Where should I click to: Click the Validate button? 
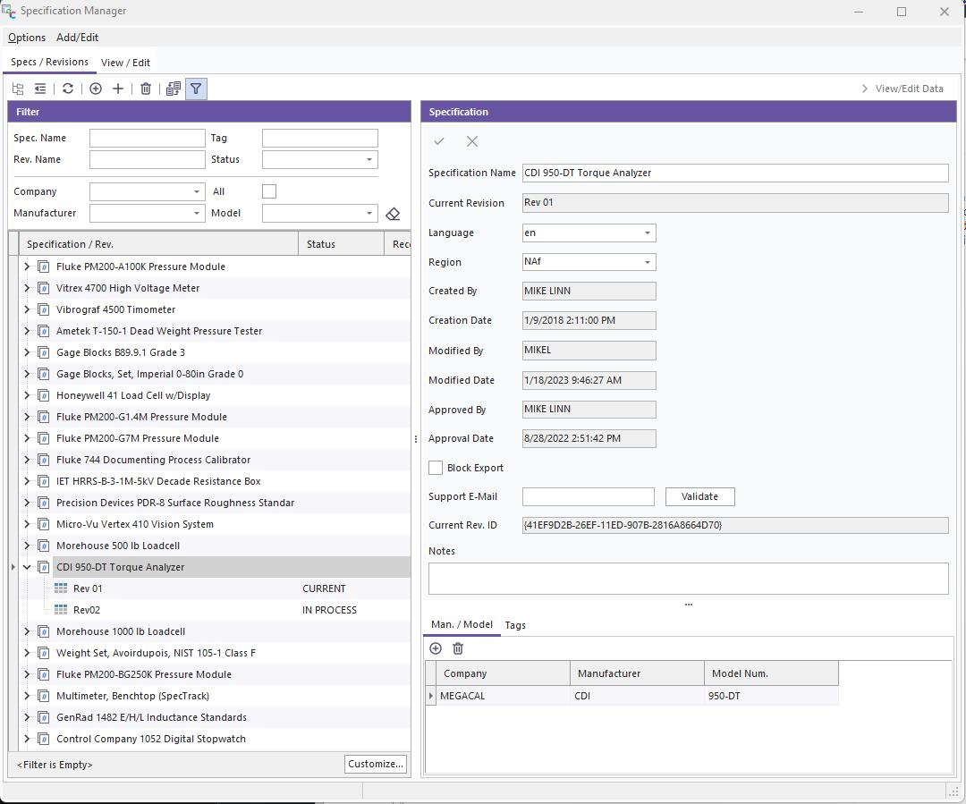[699, 496]
